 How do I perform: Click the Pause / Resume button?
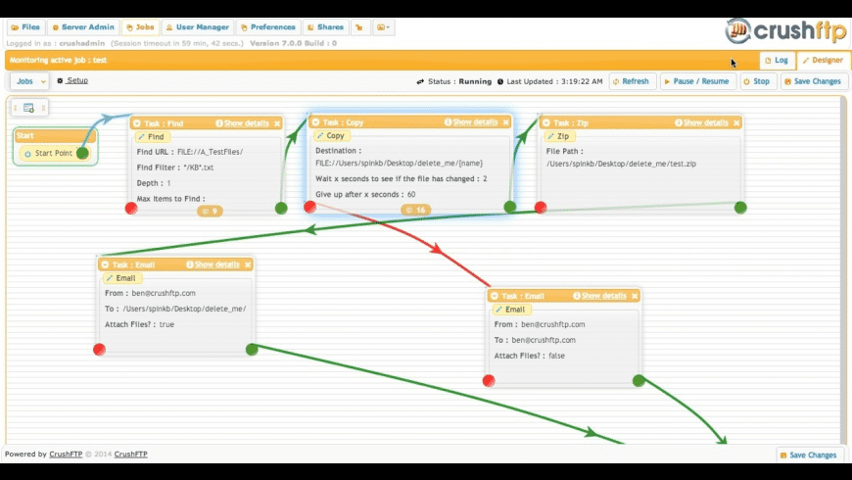(x=697, y=81)
